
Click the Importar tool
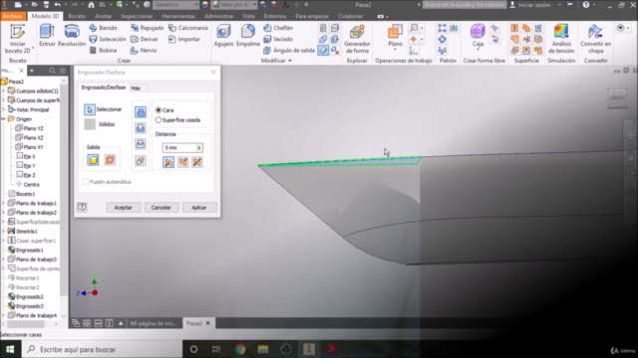click(x=184, y=39)
